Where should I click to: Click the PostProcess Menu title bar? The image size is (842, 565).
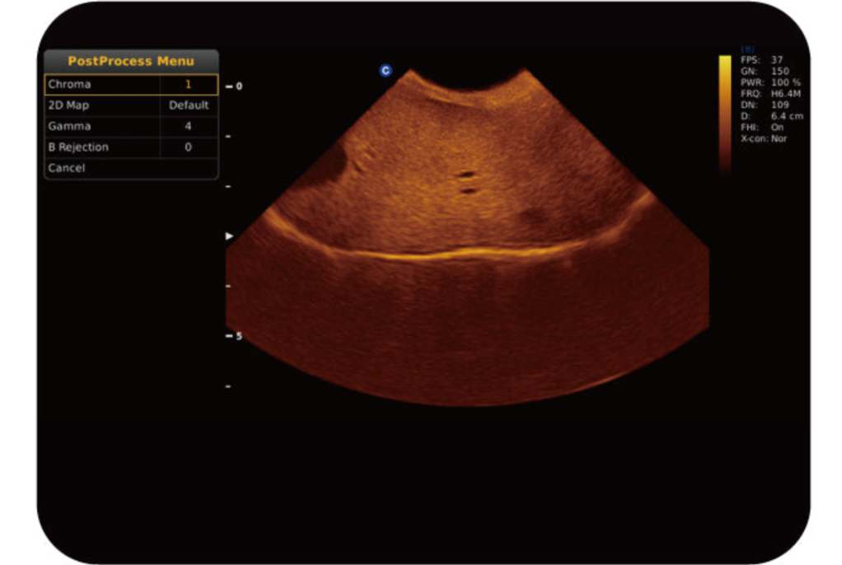click(x=131, y=61)
